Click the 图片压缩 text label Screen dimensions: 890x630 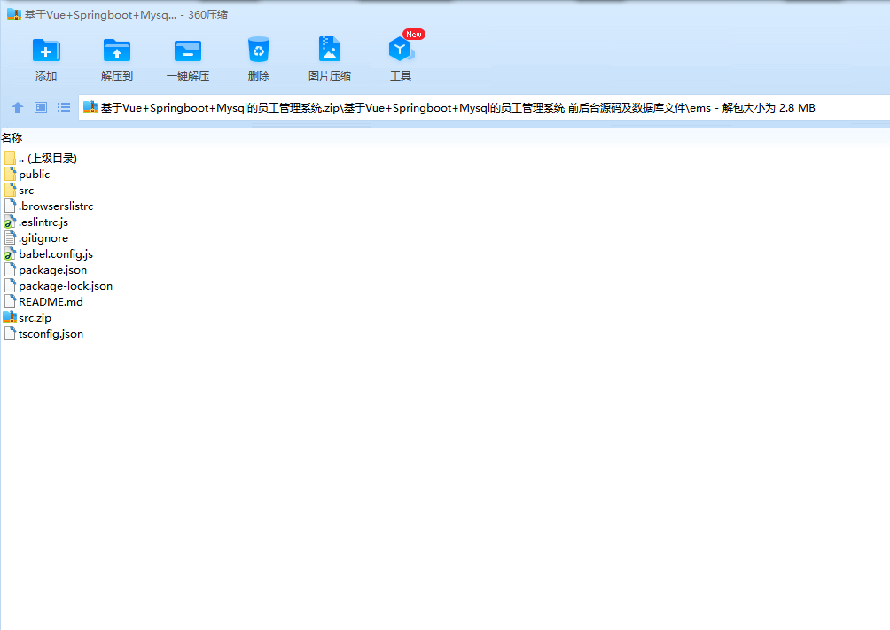point(330,75)
